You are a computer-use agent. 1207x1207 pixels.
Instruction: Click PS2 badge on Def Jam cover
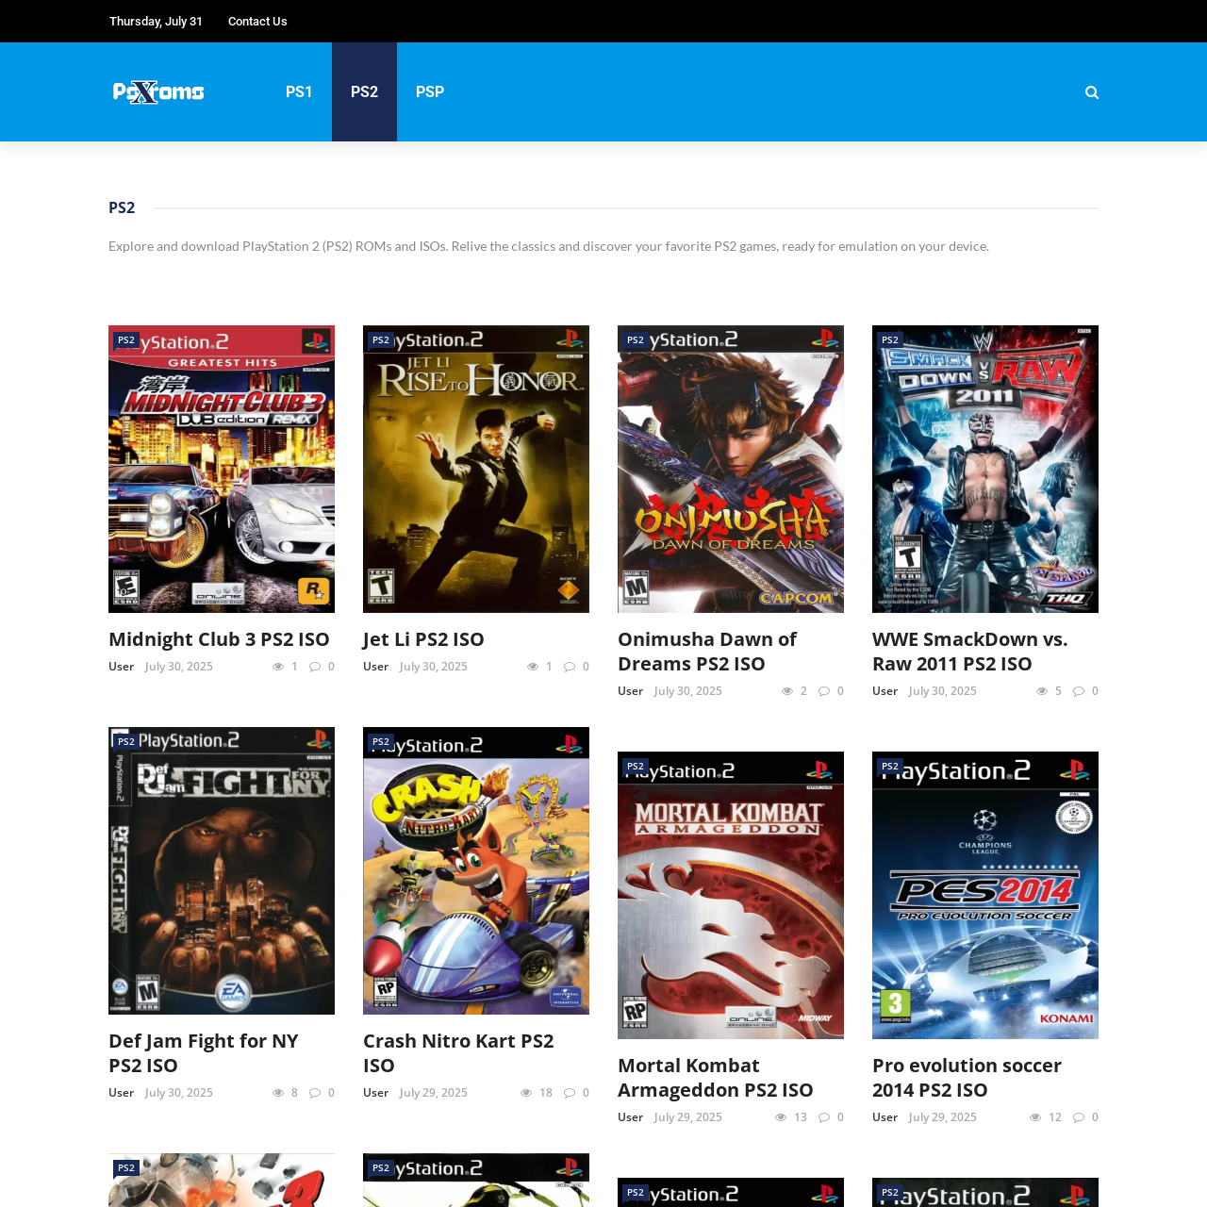coord(126,742)
